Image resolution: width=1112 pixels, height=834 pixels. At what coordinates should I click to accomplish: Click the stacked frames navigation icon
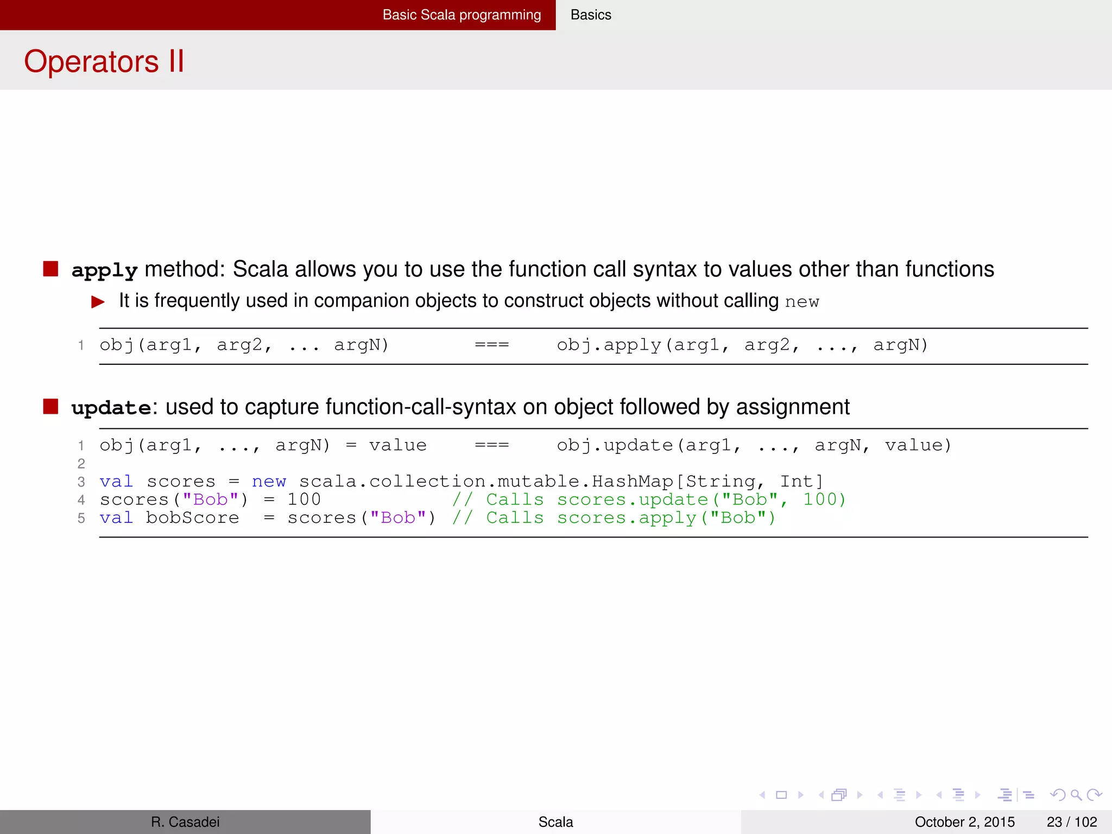tap(839, 795)
